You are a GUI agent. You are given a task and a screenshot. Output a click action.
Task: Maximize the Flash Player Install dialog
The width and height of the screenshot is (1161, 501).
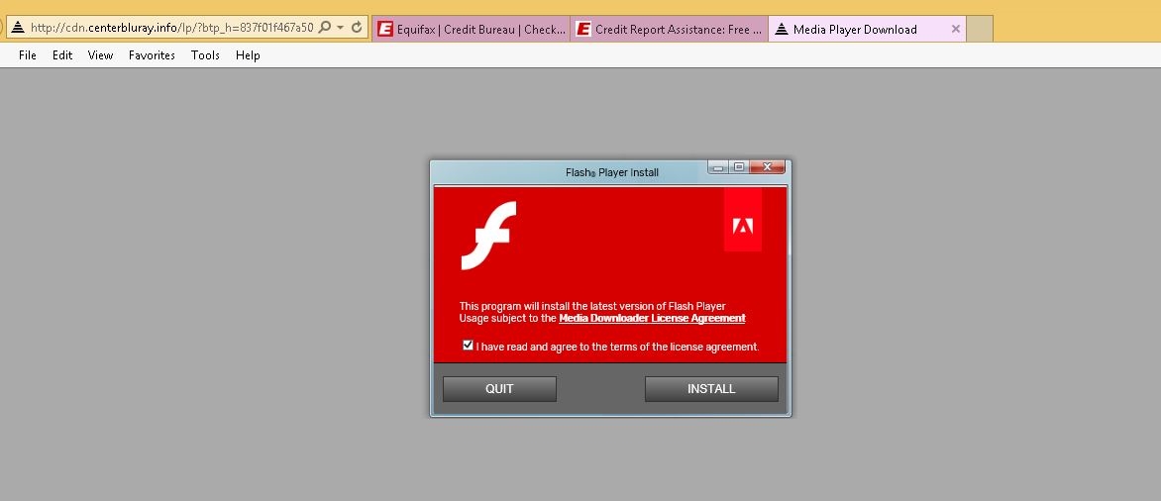tap(738, 167)
